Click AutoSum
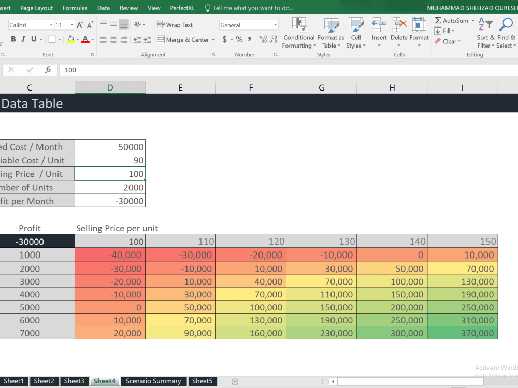The image size is (518, 388). tap(451, 21)
